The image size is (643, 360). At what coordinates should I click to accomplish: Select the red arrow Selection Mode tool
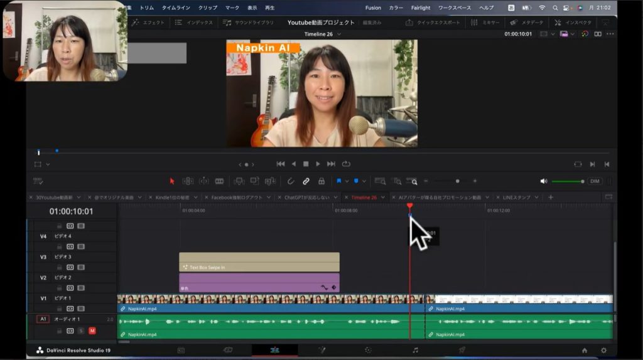172,181
